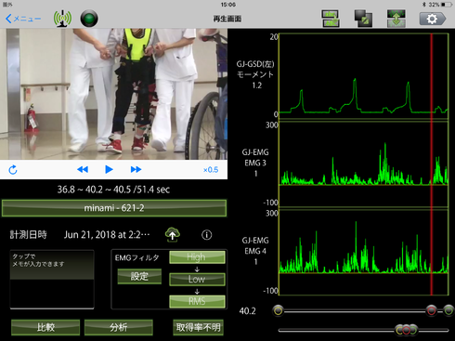
Task: Tap the walking rehabilitation video frame
Action: pyautogui.click(x=113, y=94)
